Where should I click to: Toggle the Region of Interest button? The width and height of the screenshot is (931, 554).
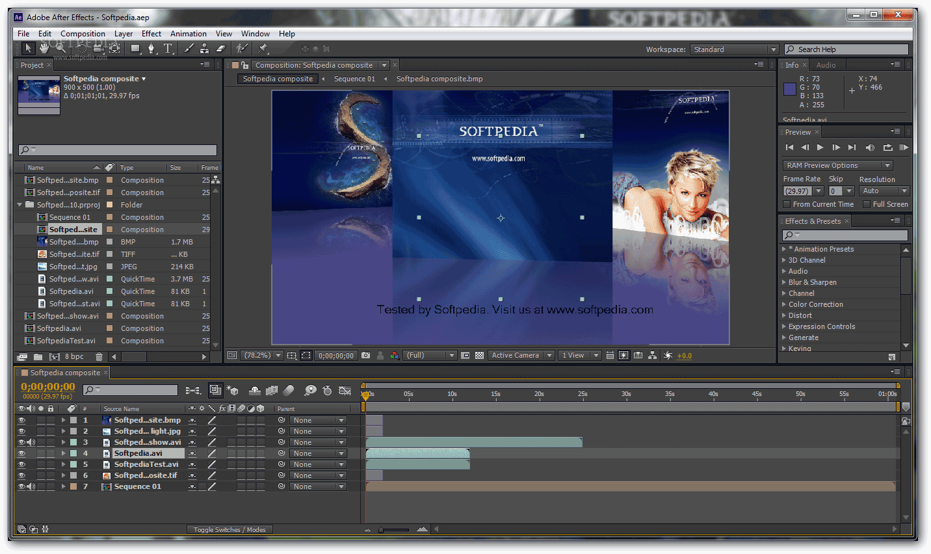[x=306, y=356]
